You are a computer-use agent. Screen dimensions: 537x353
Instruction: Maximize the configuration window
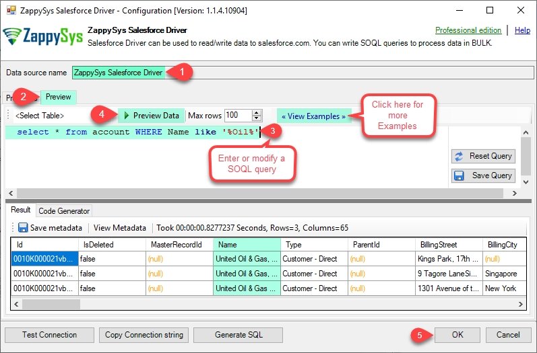pos(490,10)
